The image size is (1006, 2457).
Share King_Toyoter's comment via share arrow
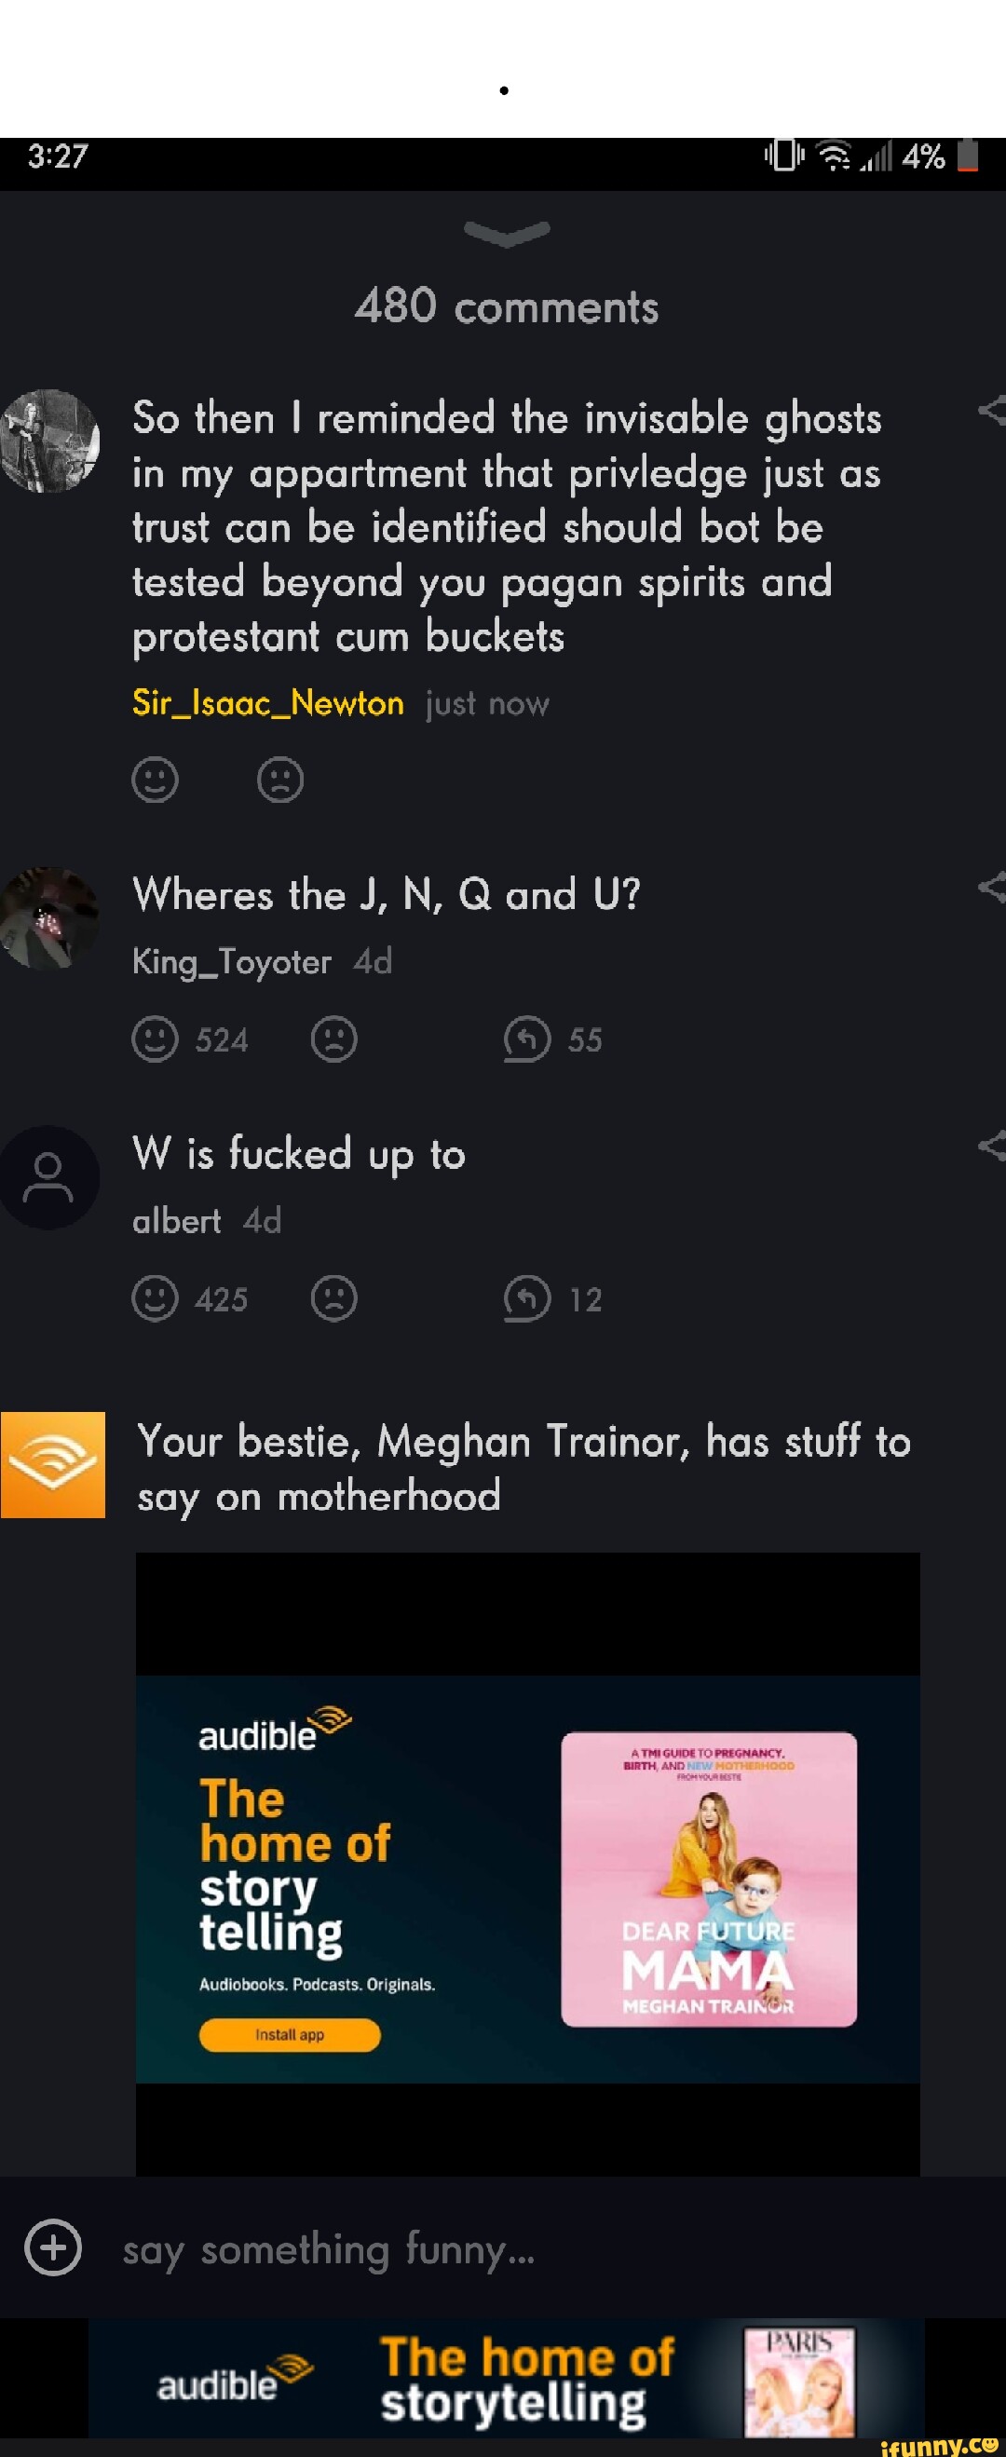point(993,887)
